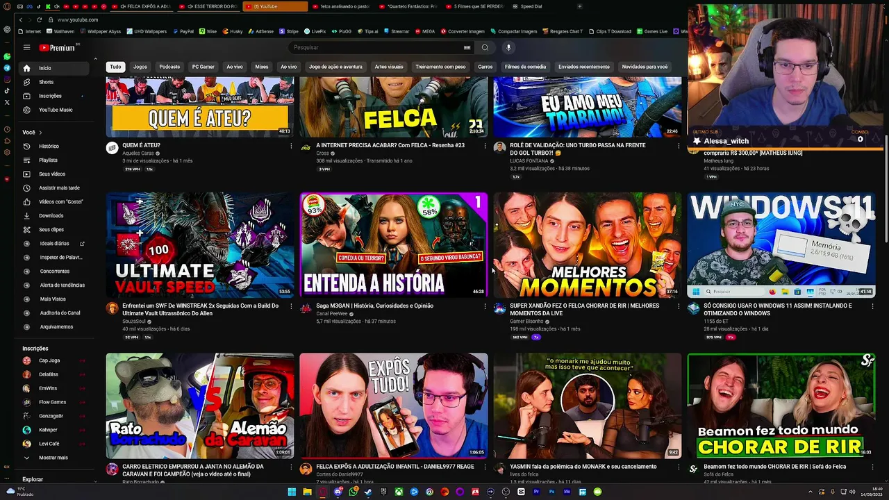
Task: Open Levi Café channel subscription
Action: (53, 444)
